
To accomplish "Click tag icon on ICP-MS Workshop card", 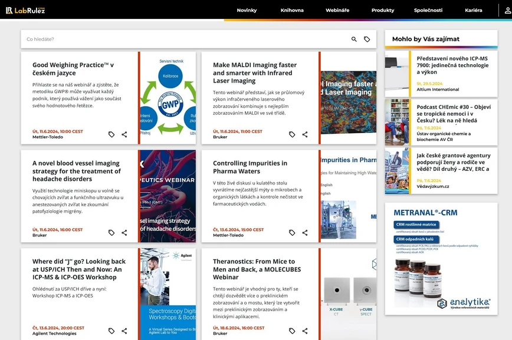I will coord(111,331).
